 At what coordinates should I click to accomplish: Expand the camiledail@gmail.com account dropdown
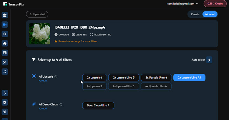183,4
